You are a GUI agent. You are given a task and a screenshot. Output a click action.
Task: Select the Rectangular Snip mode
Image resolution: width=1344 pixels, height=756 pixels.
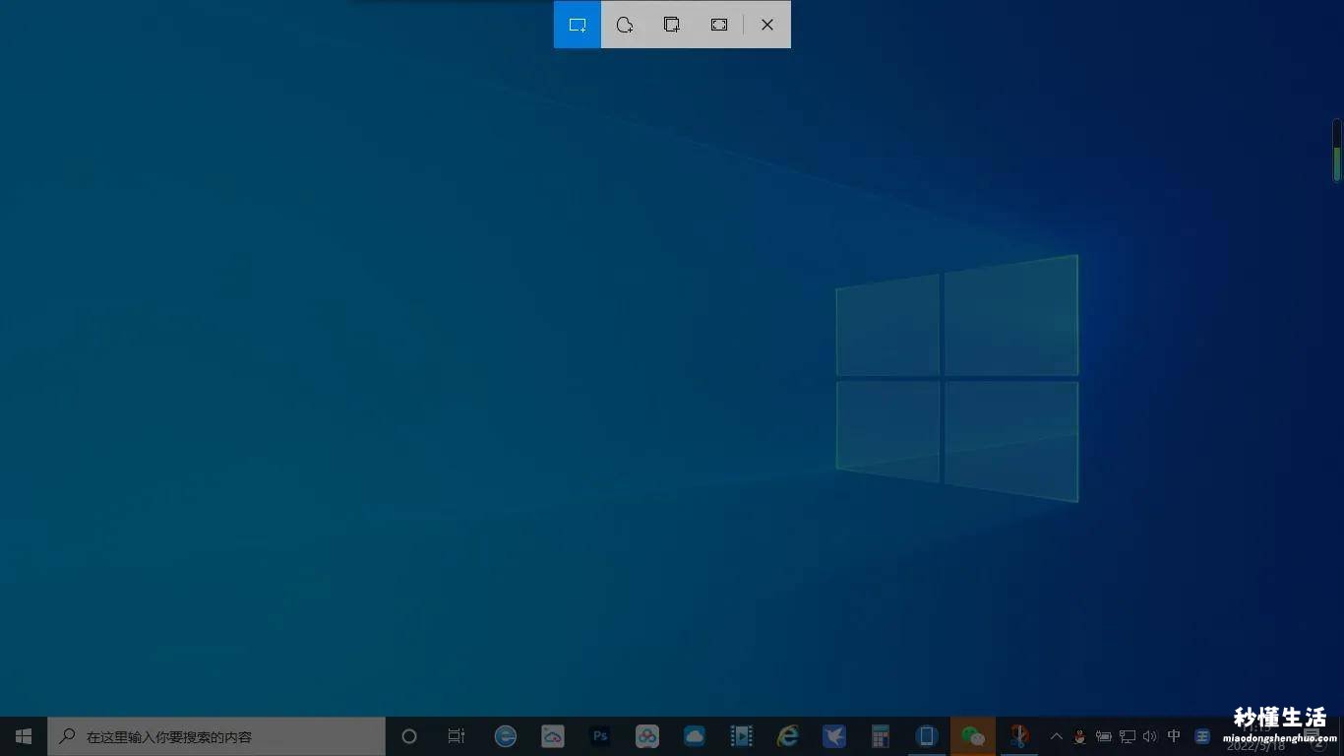(578, 25)
